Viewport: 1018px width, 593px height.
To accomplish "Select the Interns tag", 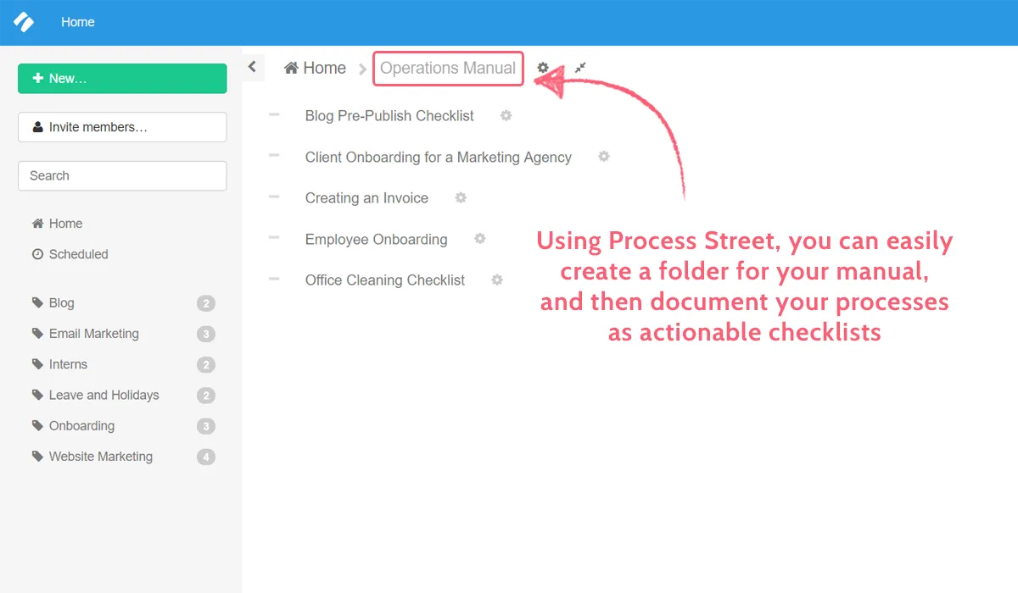I will (60, 364).
